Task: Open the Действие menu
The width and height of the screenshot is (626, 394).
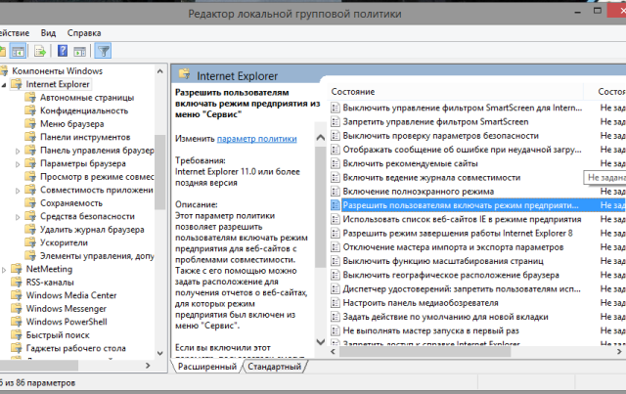Action: click(15, 32)
